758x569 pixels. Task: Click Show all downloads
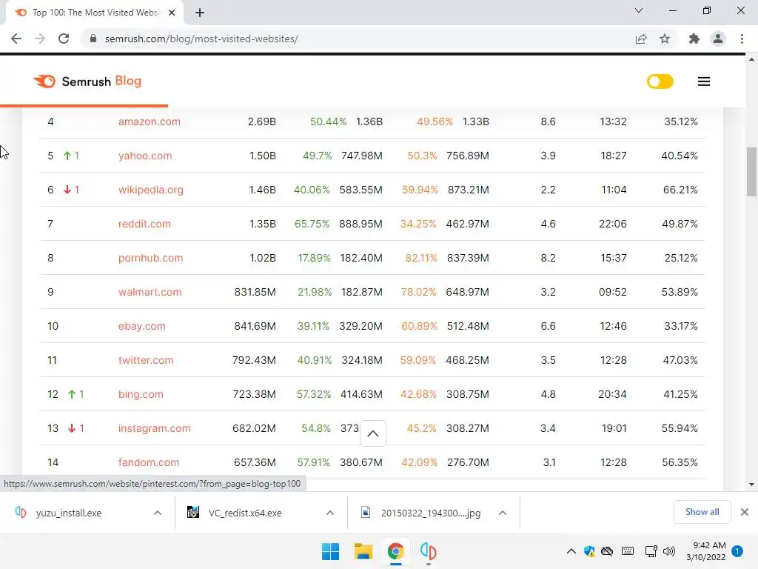click(x=702, y=512)
